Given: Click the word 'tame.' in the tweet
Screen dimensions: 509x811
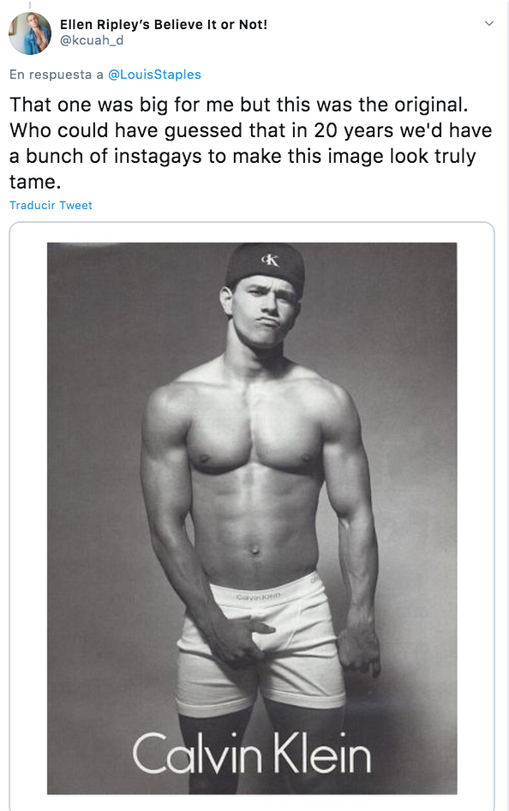Looking at the screenshot, I should [x=35, y=182].
